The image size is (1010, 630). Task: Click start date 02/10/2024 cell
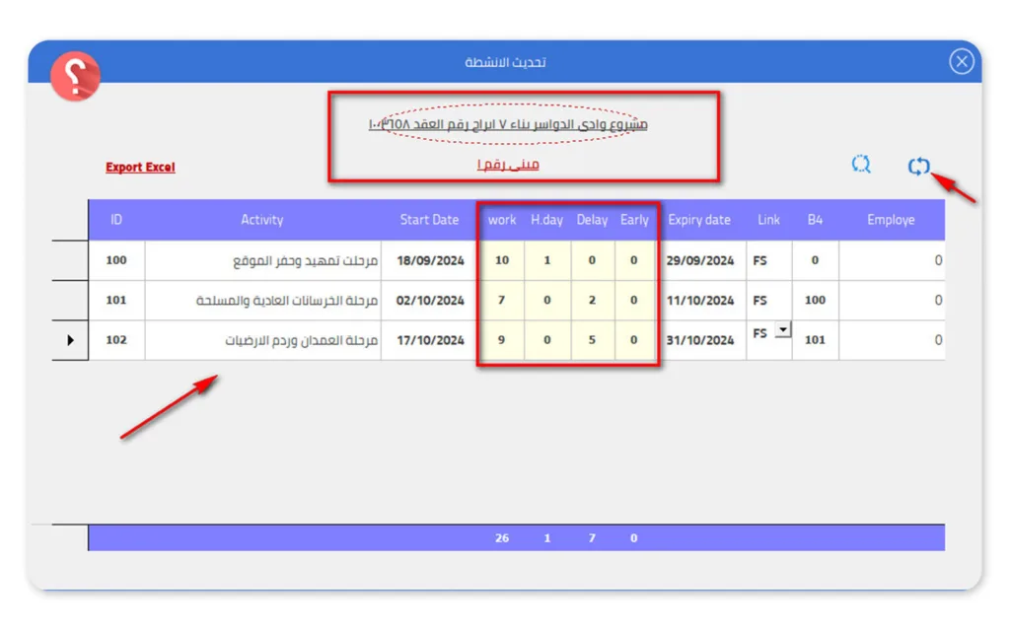430,300
